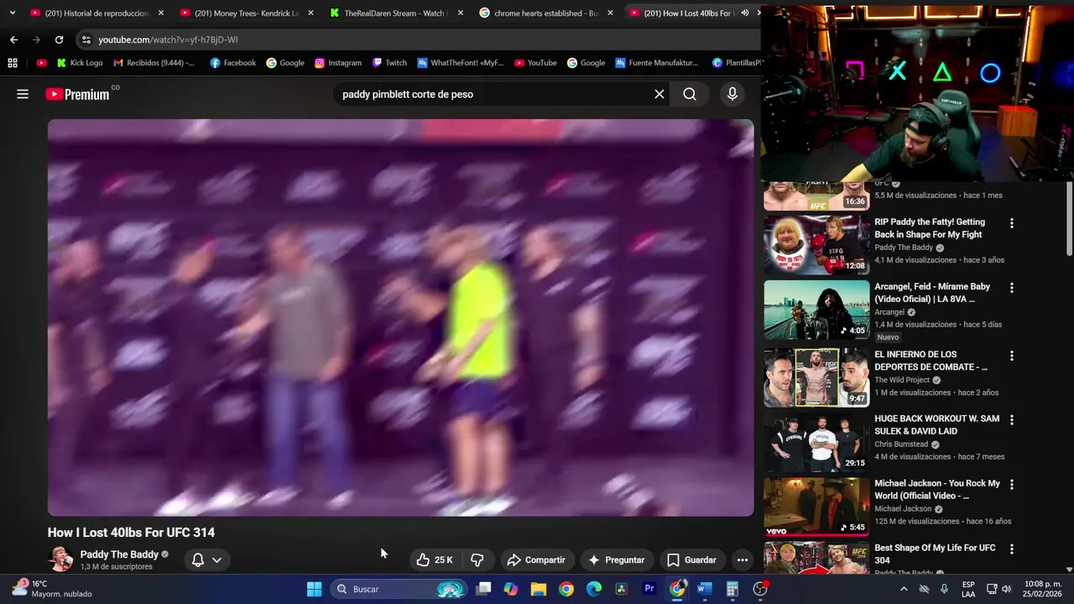Dislike the video
This screenshot has width=1074, height=604.
pos(477,560)
